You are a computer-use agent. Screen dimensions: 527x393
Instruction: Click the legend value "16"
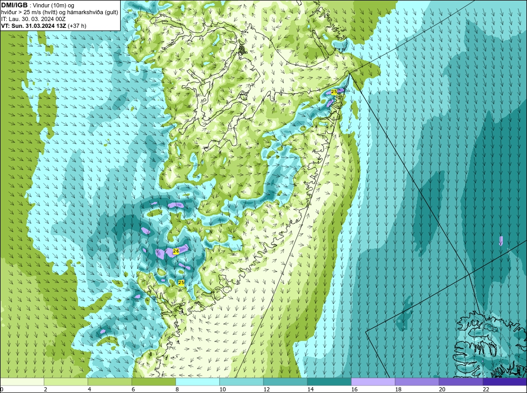(x=354, y=389)
